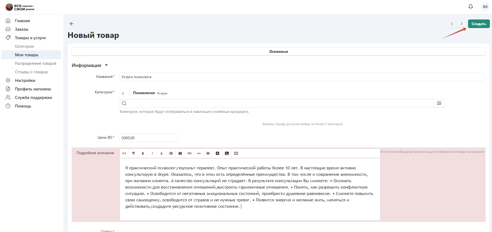The image size is (492, 232).
Task: Click the Цена price input field
Action: [x=149, y=138]
